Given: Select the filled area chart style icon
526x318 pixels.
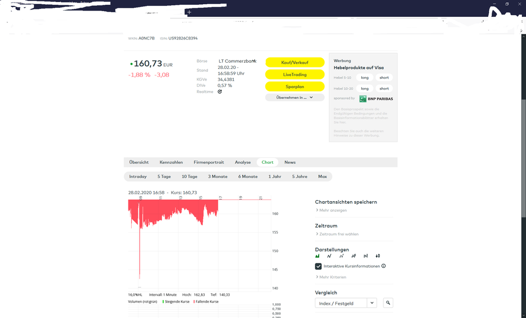Looking at the screenshot, I should (317, 256).
